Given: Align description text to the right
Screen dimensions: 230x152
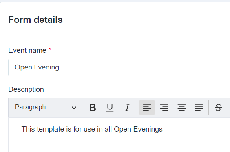Looking at the screenshot, I should (164, 107).
